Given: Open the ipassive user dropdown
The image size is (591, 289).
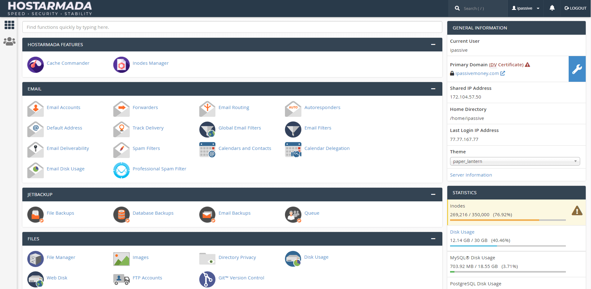Looking at the screenshot, I should (526, 8).
